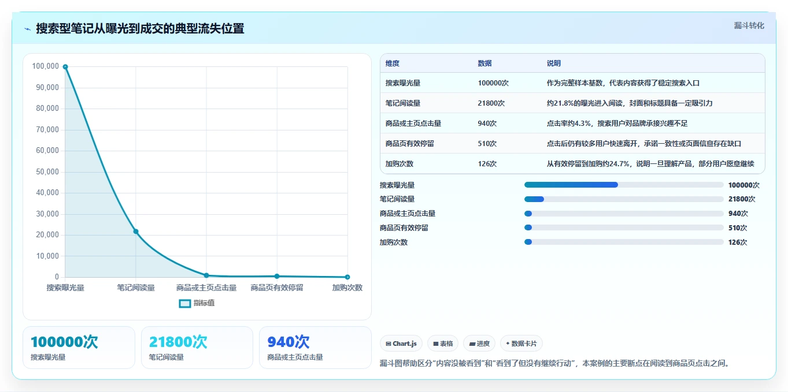Image resolution: width=788 pixels, height=392 pixels.
Task: Toggle the 指标值 legend item
Action: click(197, 303)
